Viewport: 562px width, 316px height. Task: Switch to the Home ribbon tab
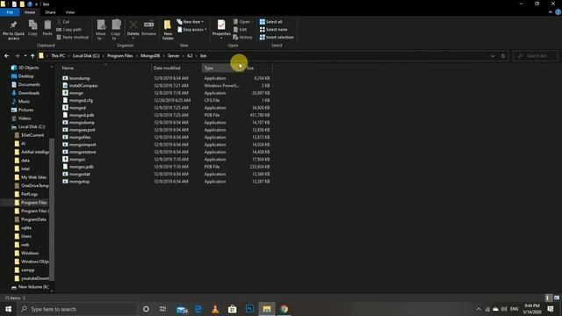point(30,12)
